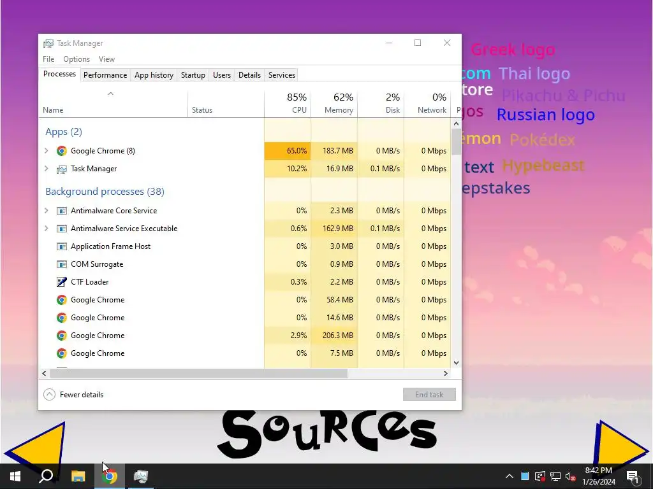Open the File menu
Screen dimensions: 653x489
click(48, 59)
